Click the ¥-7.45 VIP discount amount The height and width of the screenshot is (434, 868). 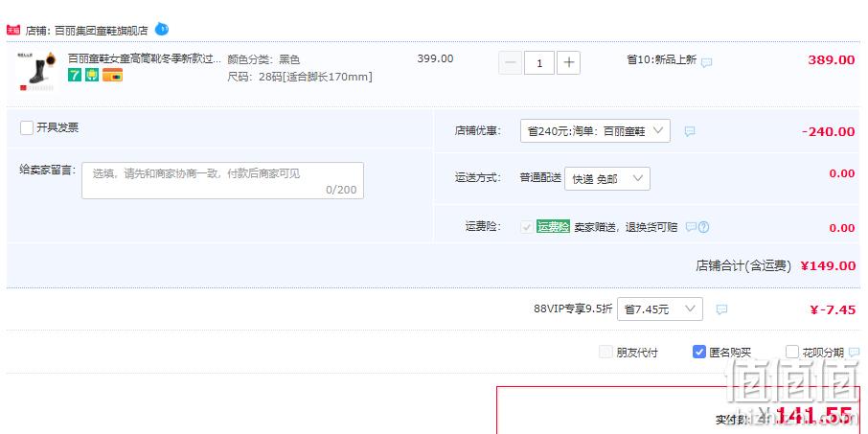(x=833, y=309)
